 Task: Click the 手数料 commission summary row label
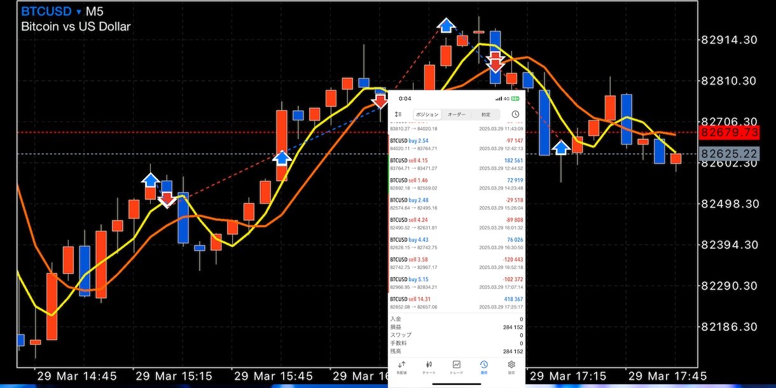pos(398,343)
